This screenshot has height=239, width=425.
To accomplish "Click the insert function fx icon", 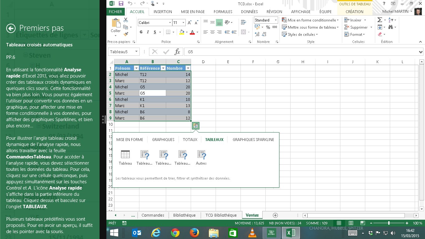I will (x=177, y=52).
